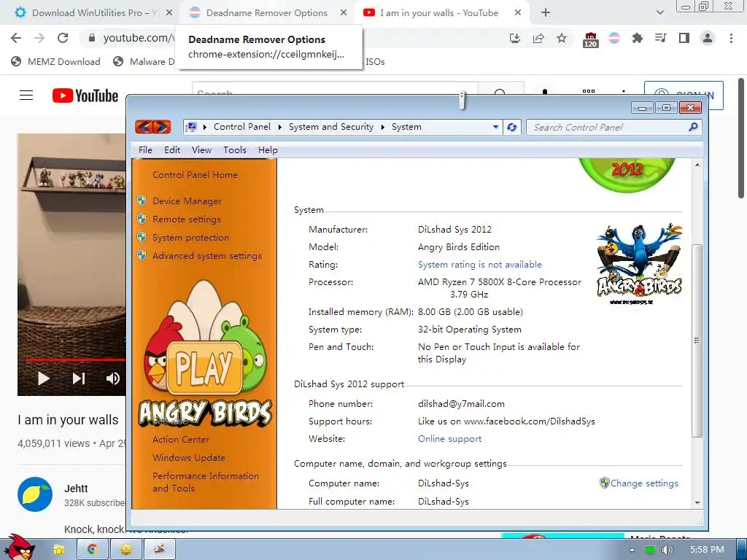
Task: Click Control Panel back arrow button
Action: coord(144,127)
